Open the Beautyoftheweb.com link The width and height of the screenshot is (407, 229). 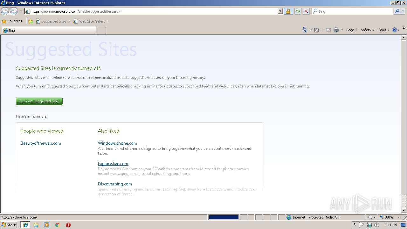click(x=41, y=143)
